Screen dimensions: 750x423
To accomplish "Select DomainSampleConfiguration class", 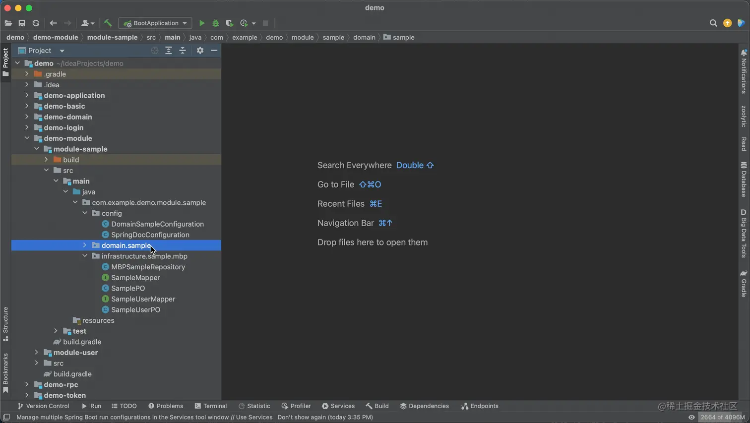I will coord(157,224).
